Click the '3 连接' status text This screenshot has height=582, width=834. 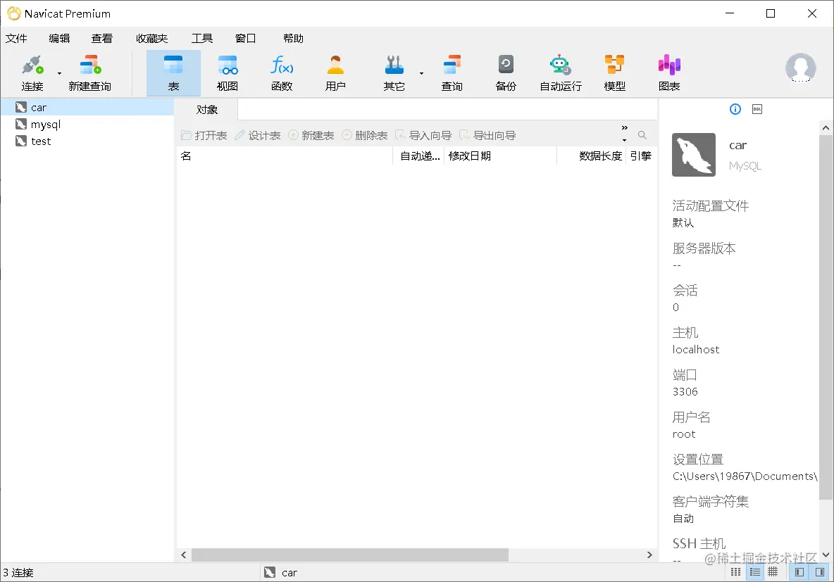18,572
